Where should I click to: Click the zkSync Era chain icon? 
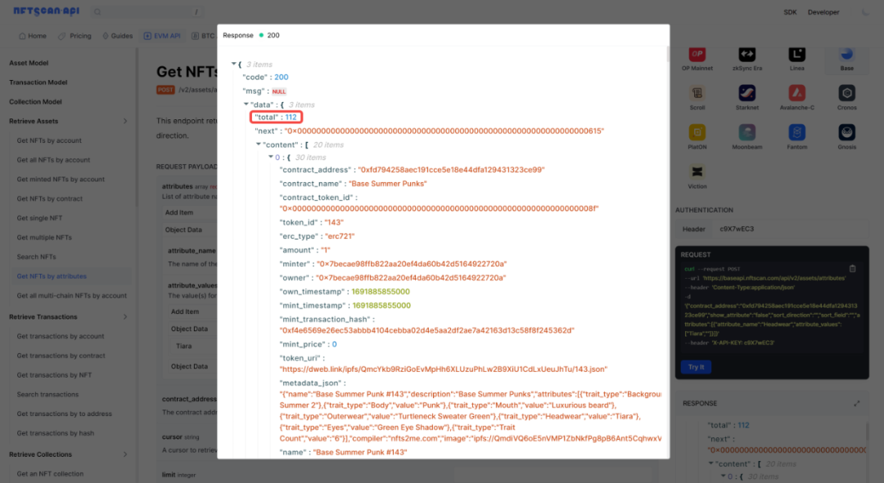click(746, 56)
